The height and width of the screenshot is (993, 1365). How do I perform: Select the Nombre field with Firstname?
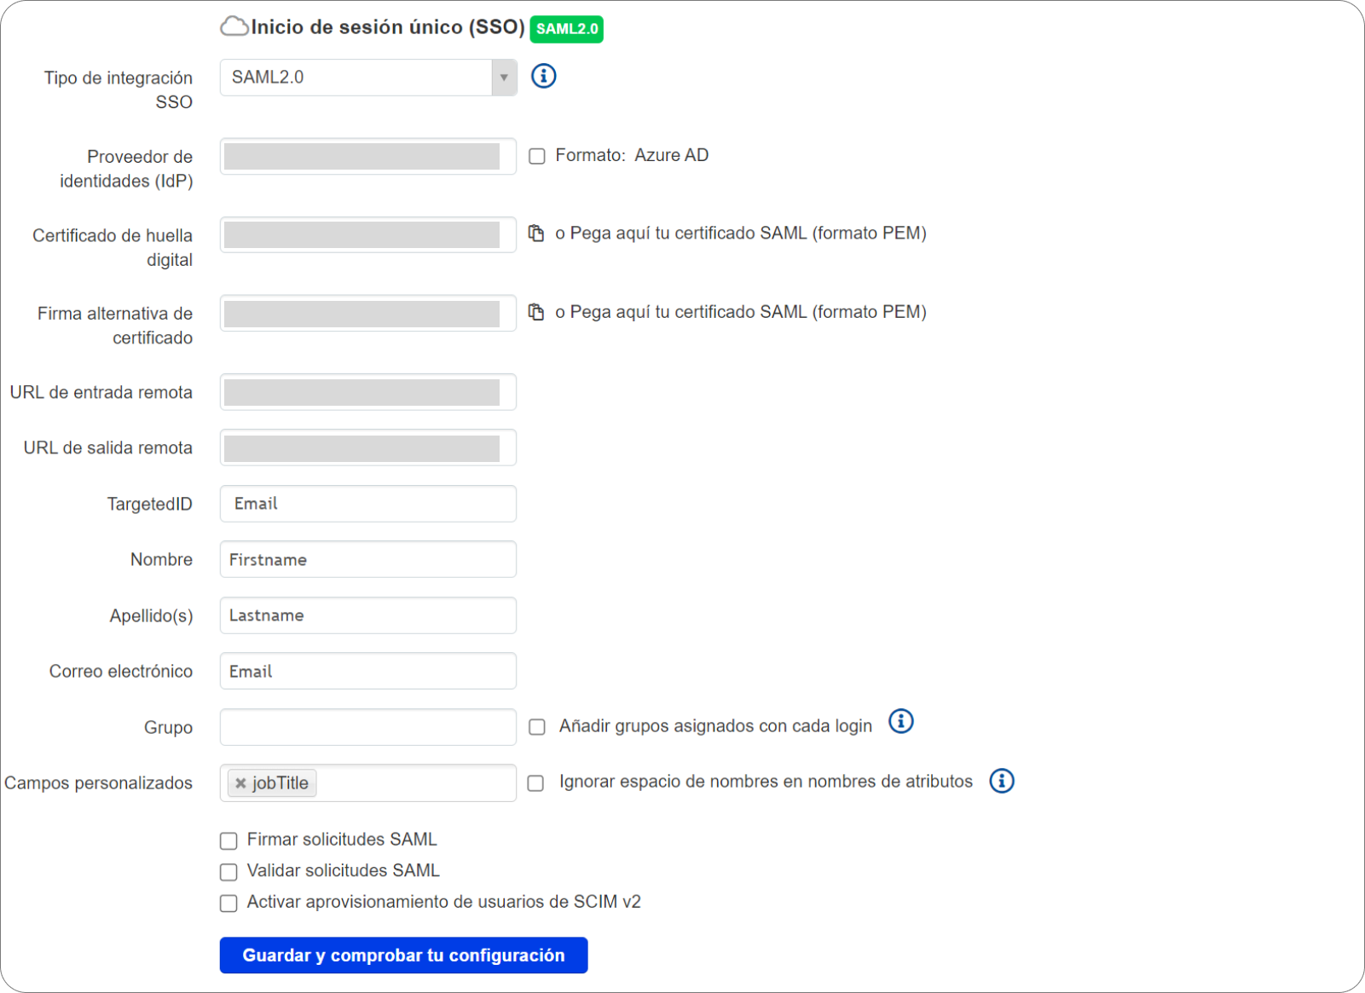pyautogui.click(x=368, y=559)
